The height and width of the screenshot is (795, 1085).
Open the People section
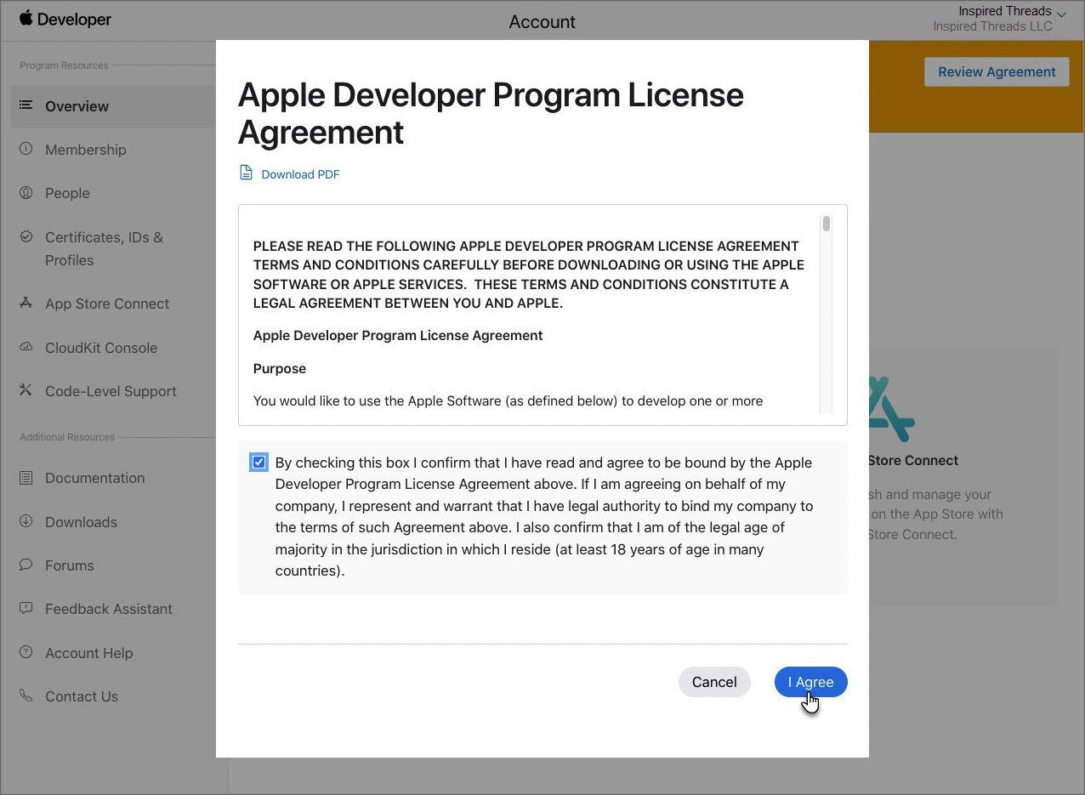(67, 193)
